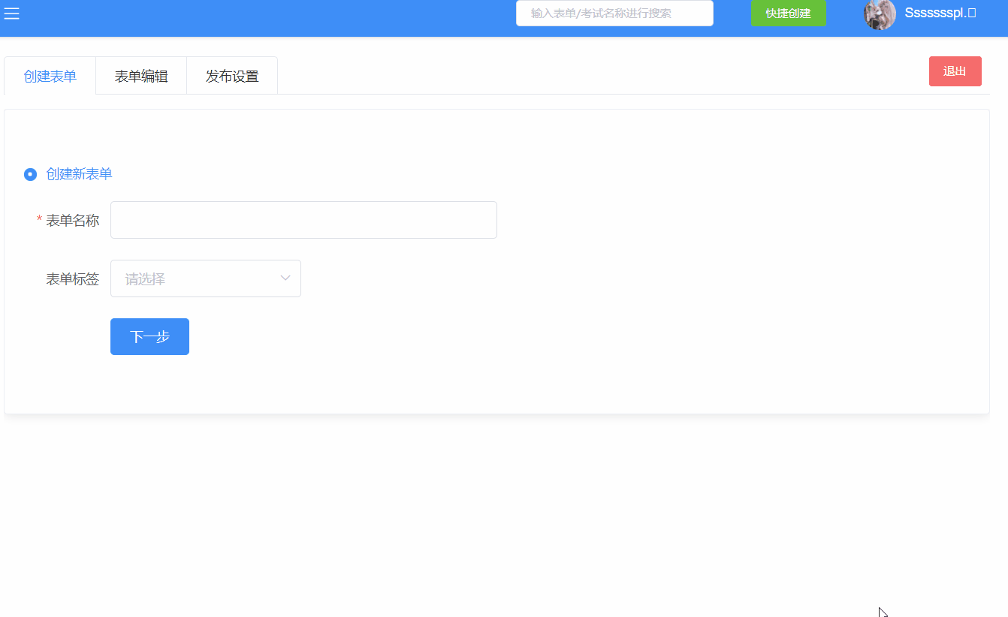1008x617 pixels.
Task: Click the user avatar picture
Action: [880, 14]
